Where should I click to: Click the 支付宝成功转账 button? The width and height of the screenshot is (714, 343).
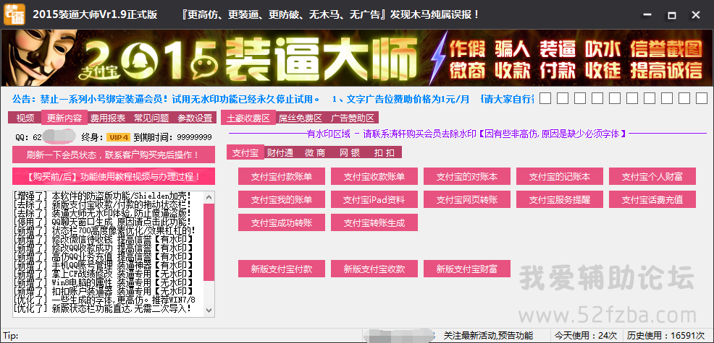coord(282,222)
